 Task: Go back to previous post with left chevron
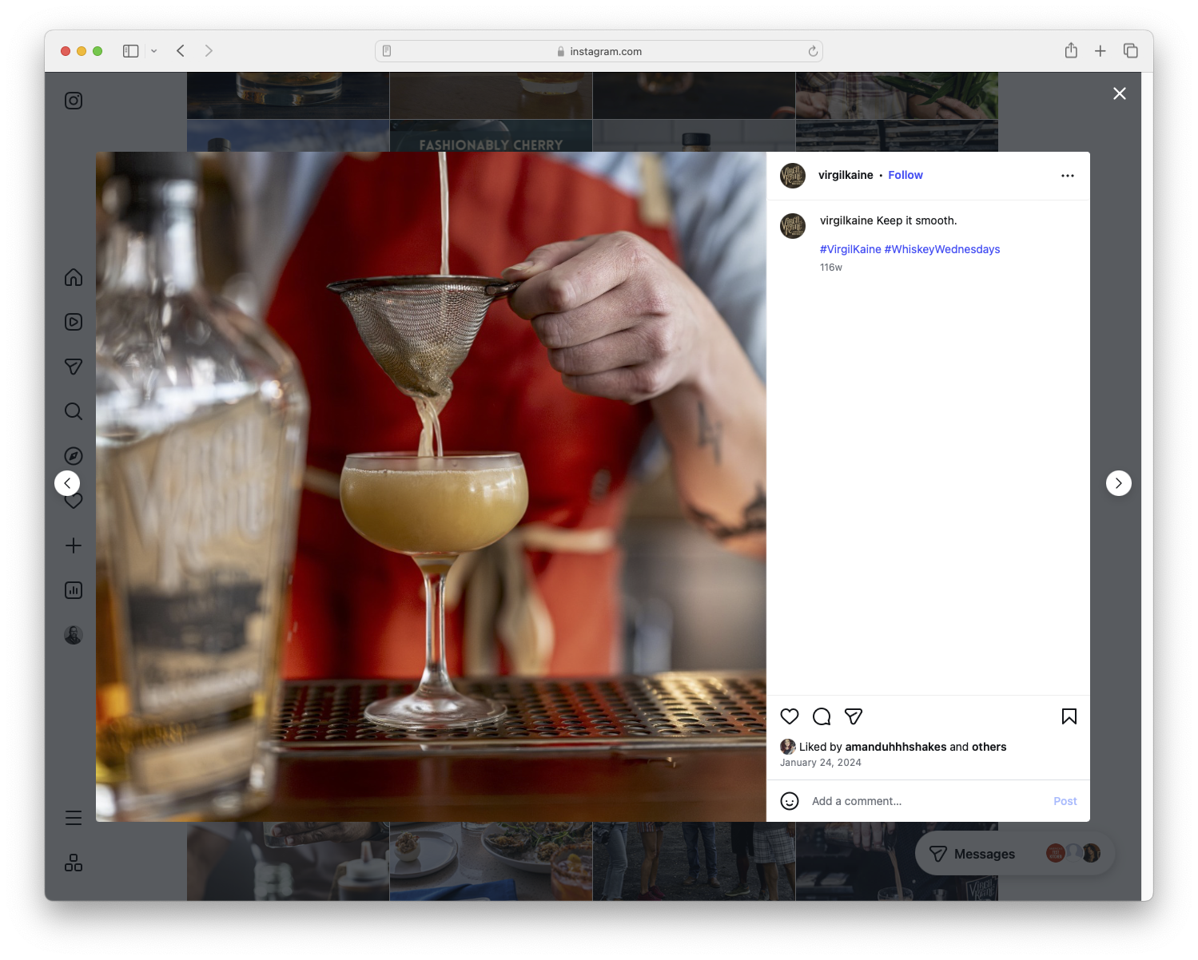pyautogui.click(x=67, y=483)
